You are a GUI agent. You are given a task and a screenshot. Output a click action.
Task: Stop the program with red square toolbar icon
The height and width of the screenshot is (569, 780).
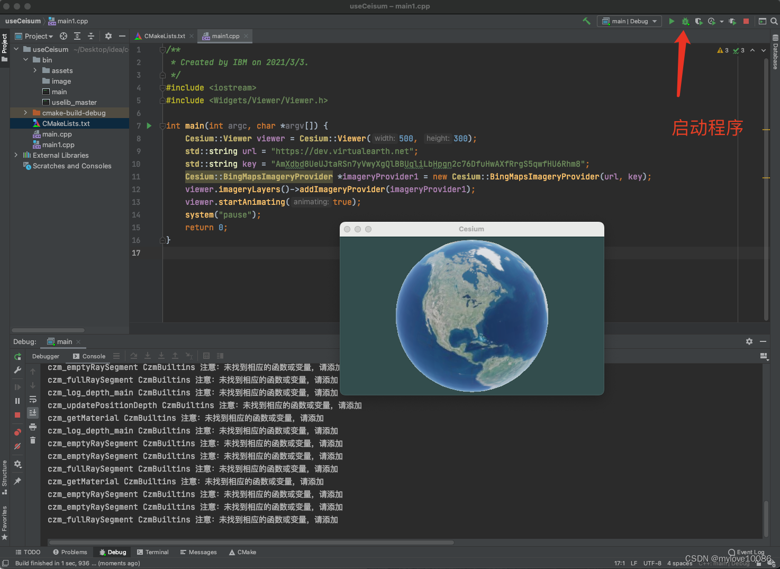(x=746, y=21)
